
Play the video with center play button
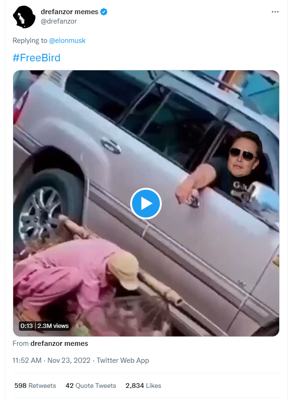click(x=146, y=203)
